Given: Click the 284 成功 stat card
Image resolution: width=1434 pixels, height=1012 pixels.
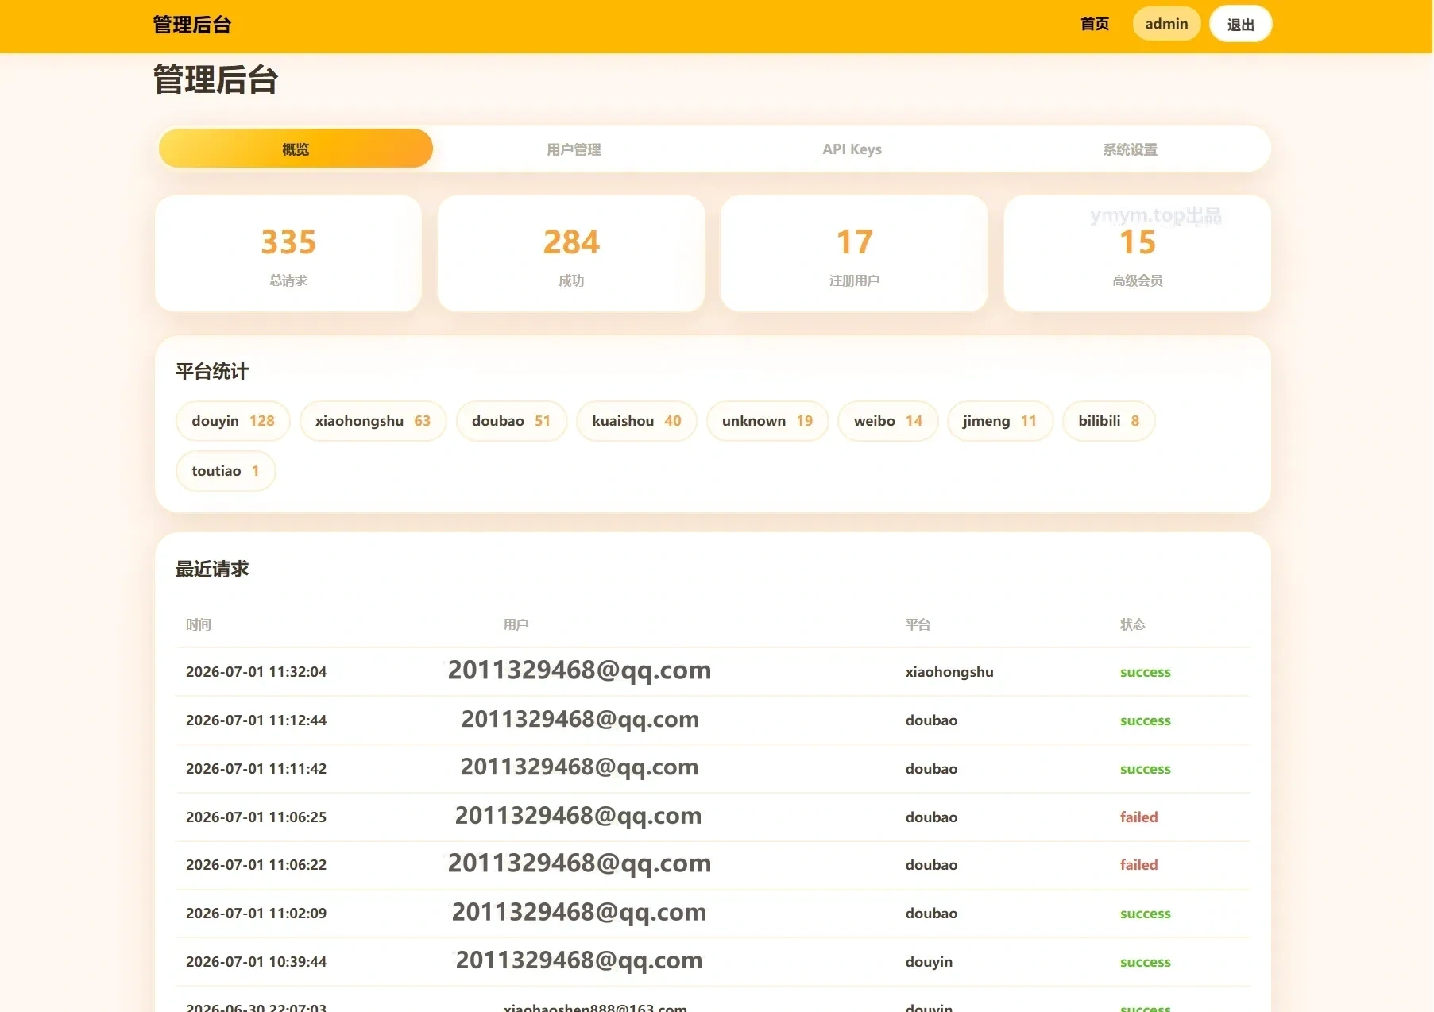Looking at the screenshot, I should [571, 253].
